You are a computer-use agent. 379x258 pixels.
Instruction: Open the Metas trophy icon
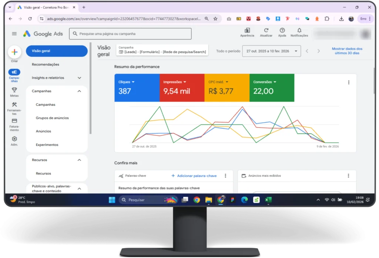pyautogui.click(x=14, y=90)
